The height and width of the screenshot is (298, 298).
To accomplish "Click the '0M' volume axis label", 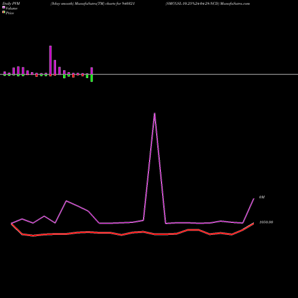I will coord(262,197).
